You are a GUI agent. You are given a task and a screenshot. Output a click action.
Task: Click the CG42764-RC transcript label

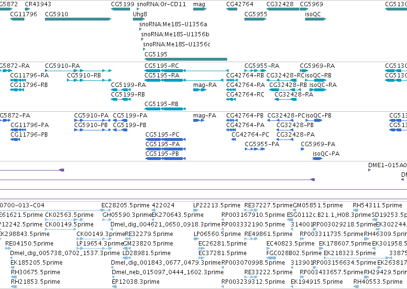pyautogui.click(x=245, y=95)
